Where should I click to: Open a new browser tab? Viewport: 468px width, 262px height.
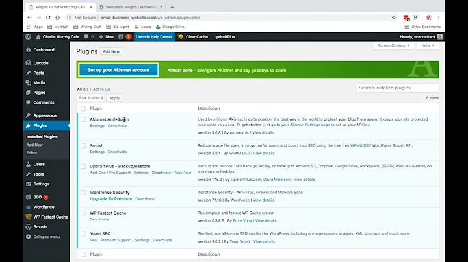coord(172,7)
